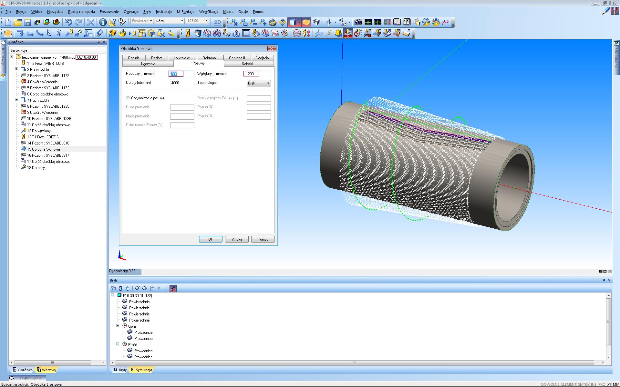Viewport: 620px width, 387px height.
Task: Click the hash symbol icon in Bryły toolbar
Action: 159,288
